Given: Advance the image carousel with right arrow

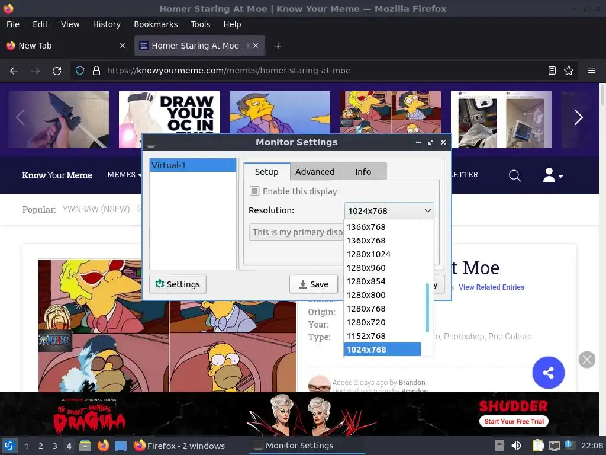Looking at the screenshot, I should [578, 118].
